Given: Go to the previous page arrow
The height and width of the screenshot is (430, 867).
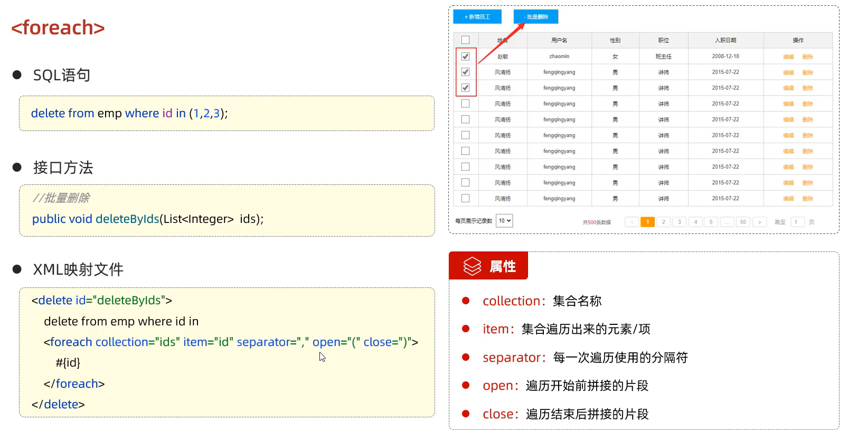Looking at the screenshot, I should coord(632,222).
